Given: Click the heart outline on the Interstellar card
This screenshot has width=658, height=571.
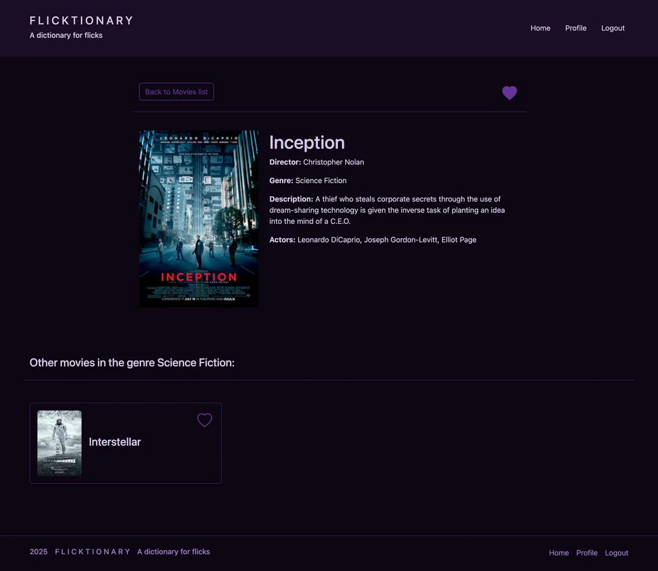Looking at the screenshot, I should click(204, 419).
